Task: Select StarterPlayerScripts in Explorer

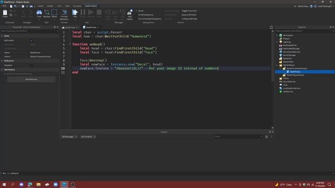Action: [x=295, y=75]
